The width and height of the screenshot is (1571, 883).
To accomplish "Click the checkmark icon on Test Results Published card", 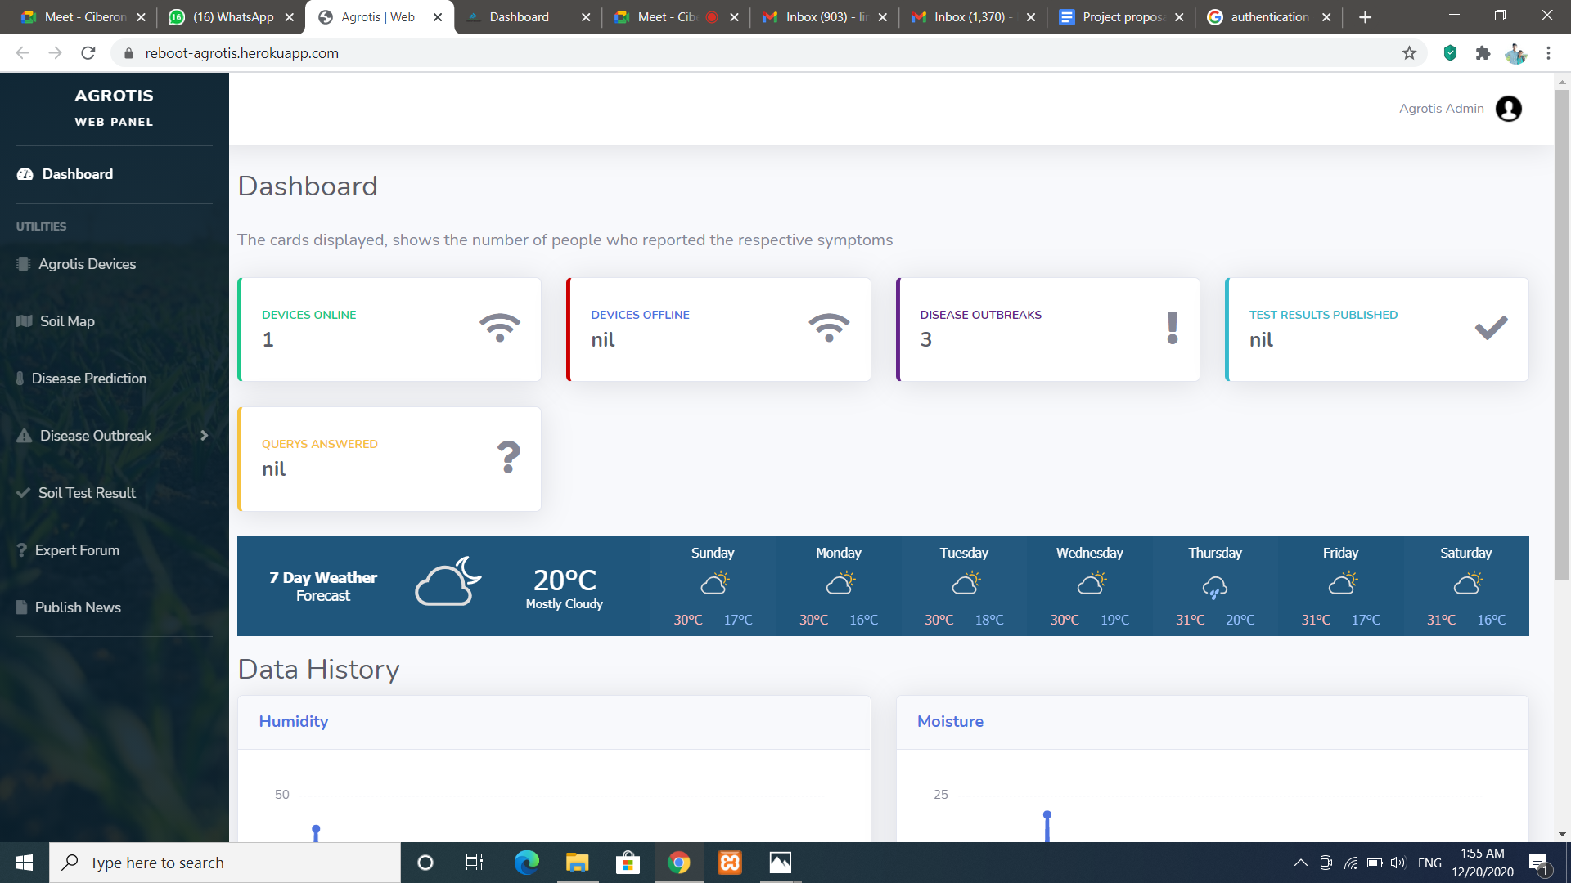I will [x=1491, y=328].
